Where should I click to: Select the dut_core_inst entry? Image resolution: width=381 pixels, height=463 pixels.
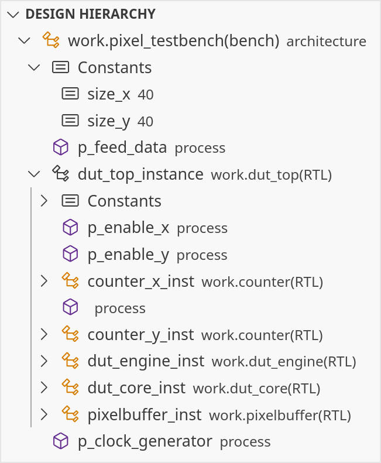pos(136,388)
